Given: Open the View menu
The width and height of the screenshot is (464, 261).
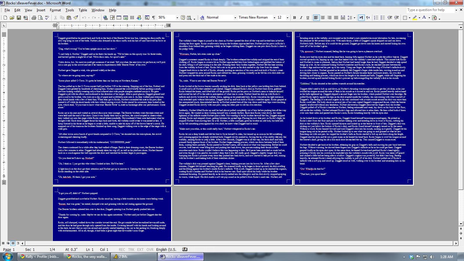Looking at the screenshot, I should tap(28, 10).
